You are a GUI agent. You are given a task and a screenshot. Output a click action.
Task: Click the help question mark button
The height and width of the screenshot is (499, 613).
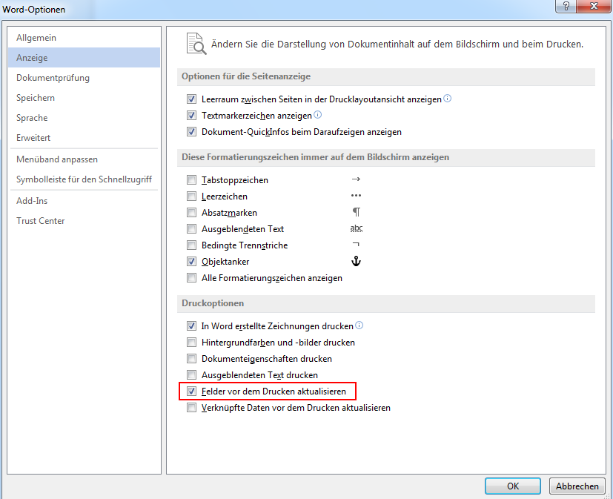pyautogui.click(x=566, y=6)
